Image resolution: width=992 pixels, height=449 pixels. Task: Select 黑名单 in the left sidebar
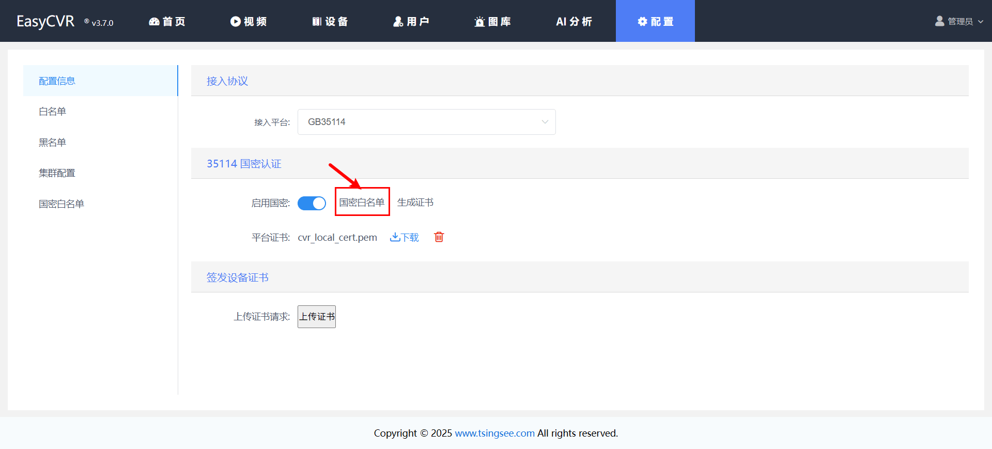[53, 143]
